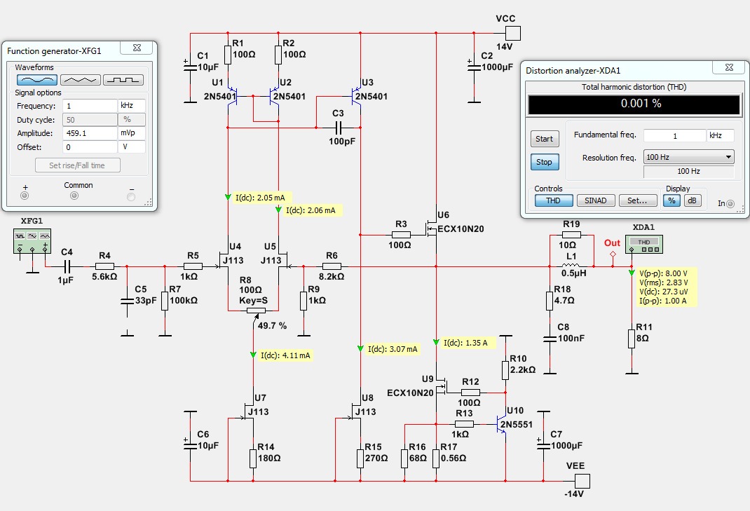The height and width of the screenshot is (511, 750).
Task: Select capacitor C2 1000µF
Action: click(x=474, y=67)
